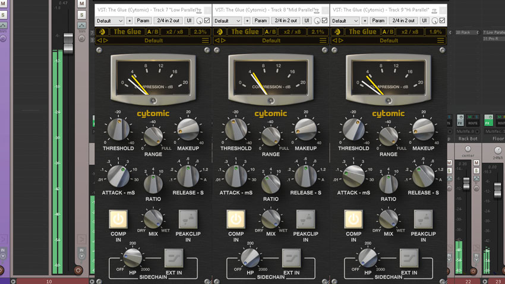The width and height of the screenshot is (505, 284).
Task: Click A/B compare button in Low Parallel Glue
Action: coord(153,32)
